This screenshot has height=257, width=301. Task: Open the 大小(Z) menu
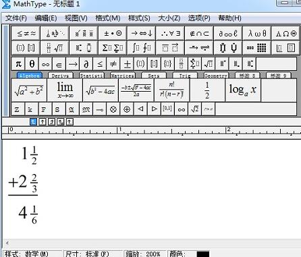tap(169, 18)
